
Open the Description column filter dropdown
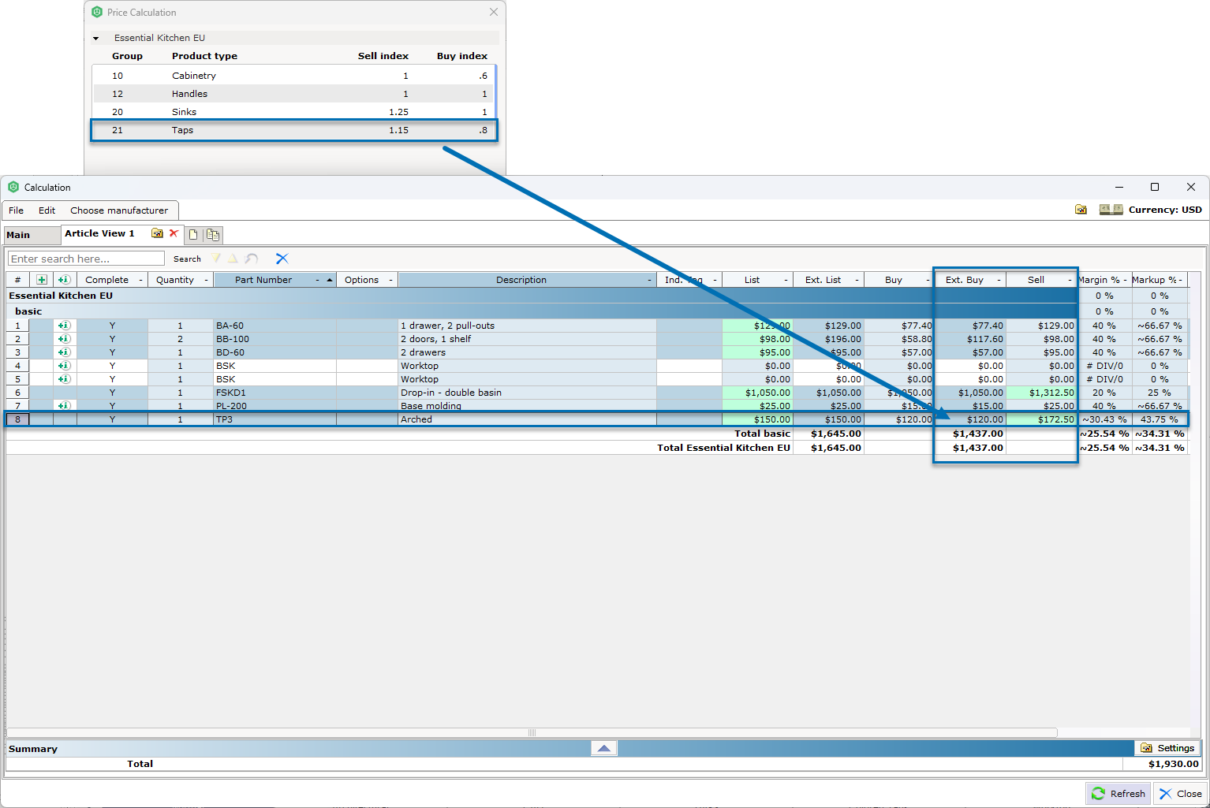pos(648,279)
